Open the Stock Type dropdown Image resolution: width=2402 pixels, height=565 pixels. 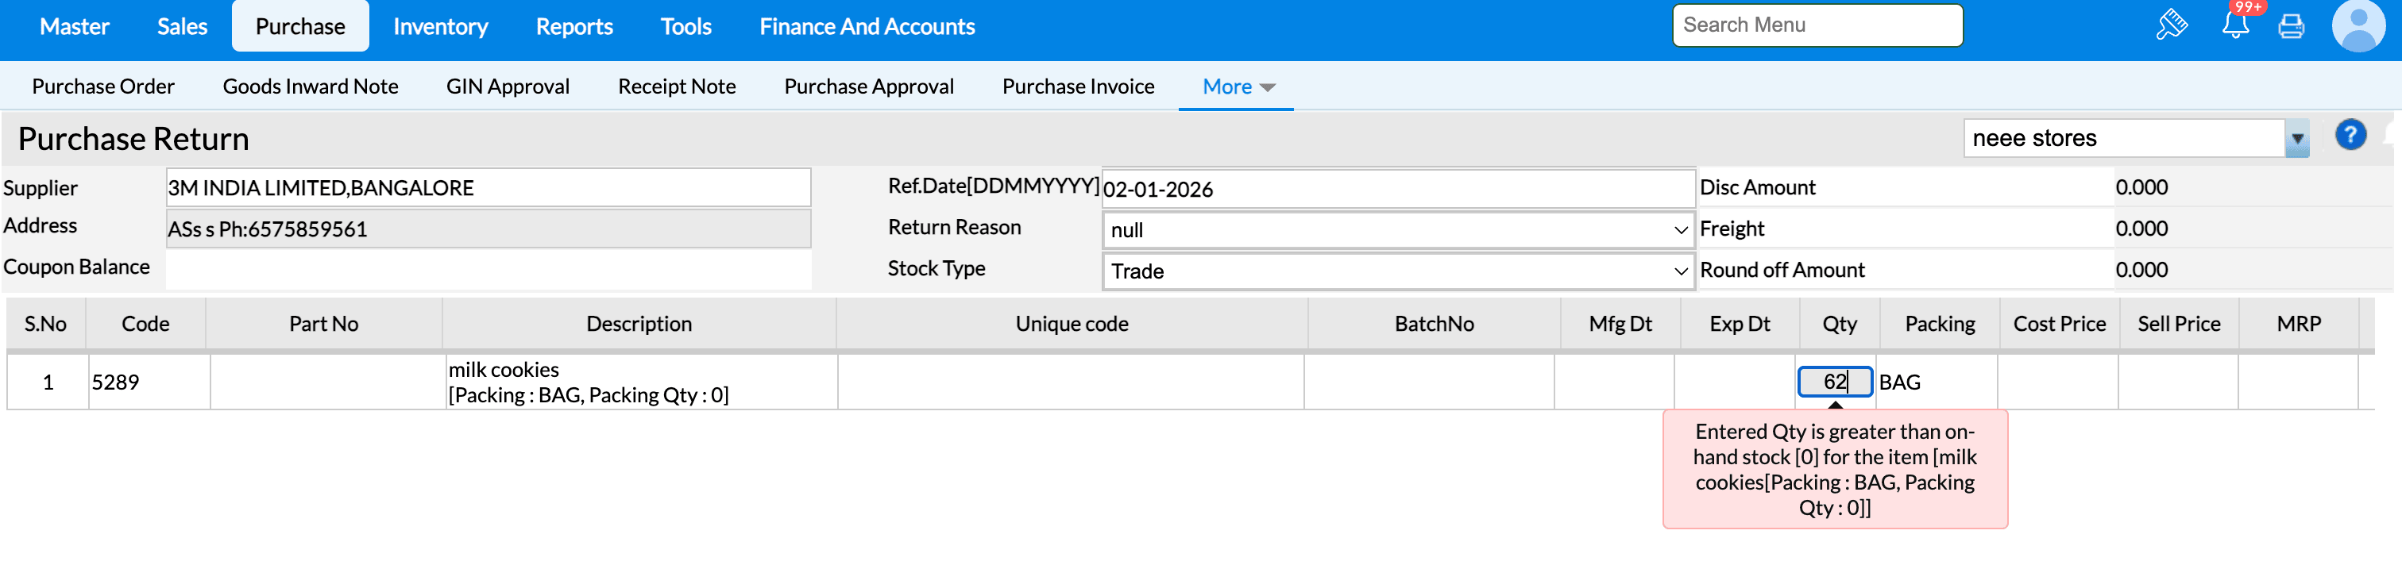click(1397, 271)
